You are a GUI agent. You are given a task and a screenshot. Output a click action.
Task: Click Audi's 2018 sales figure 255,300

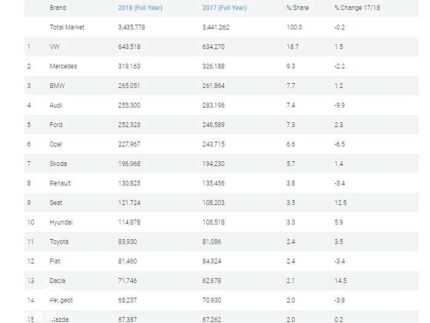(x=129, y=105)
